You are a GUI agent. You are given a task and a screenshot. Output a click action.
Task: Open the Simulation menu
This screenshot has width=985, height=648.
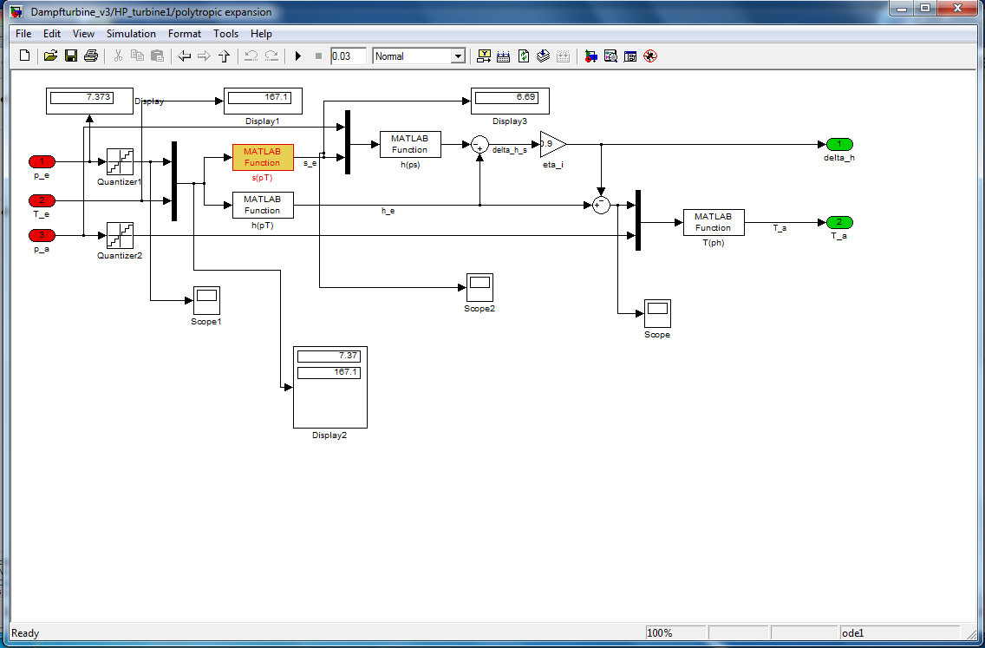click(131, 34)
